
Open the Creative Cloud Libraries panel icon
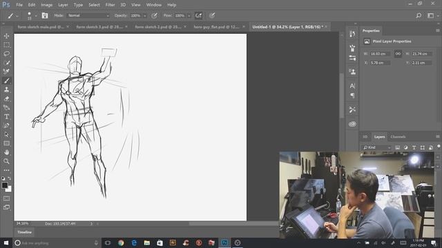coord(352,124)
